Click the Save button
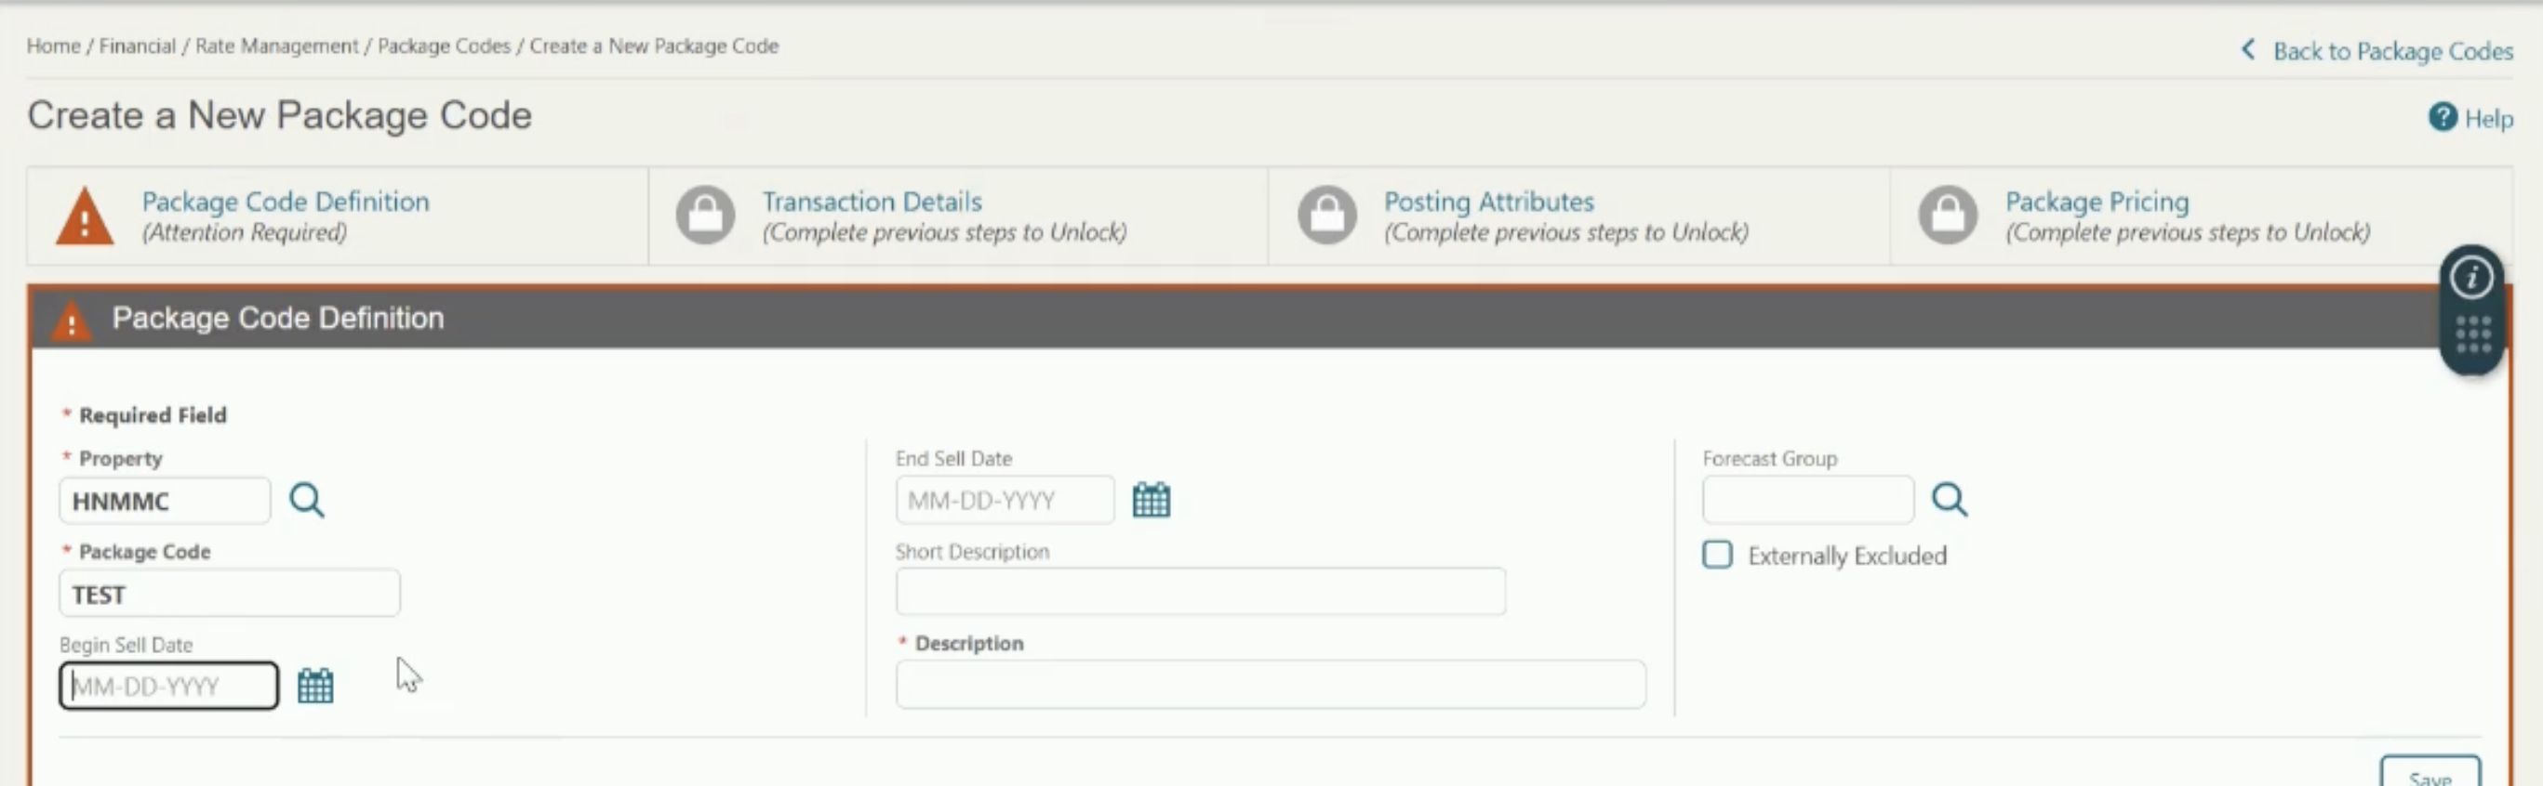Image resolution: width=2543 pixels, height=786 pixels. coord(2430,772)
